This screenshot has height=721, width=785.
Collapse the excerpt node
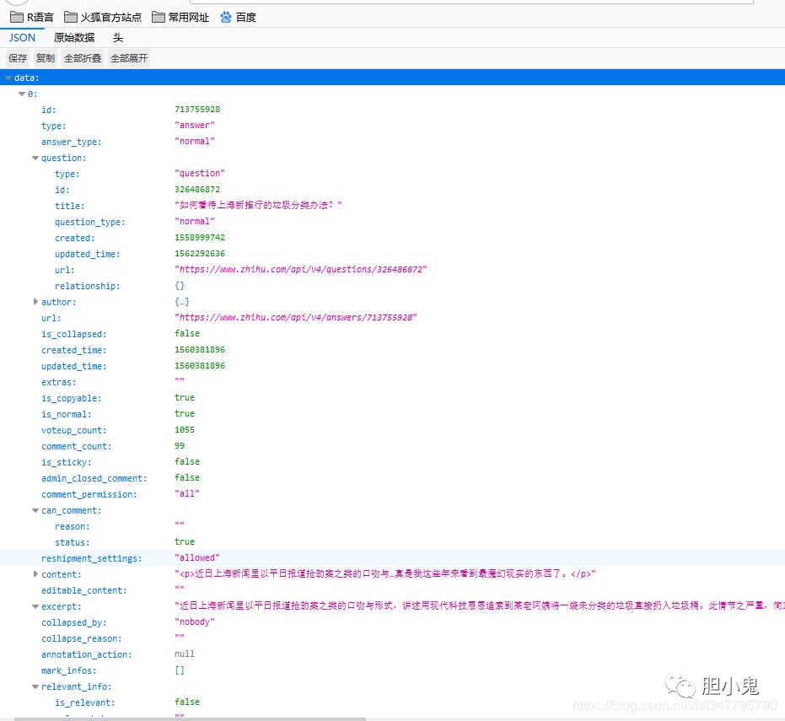click(35, 606)
